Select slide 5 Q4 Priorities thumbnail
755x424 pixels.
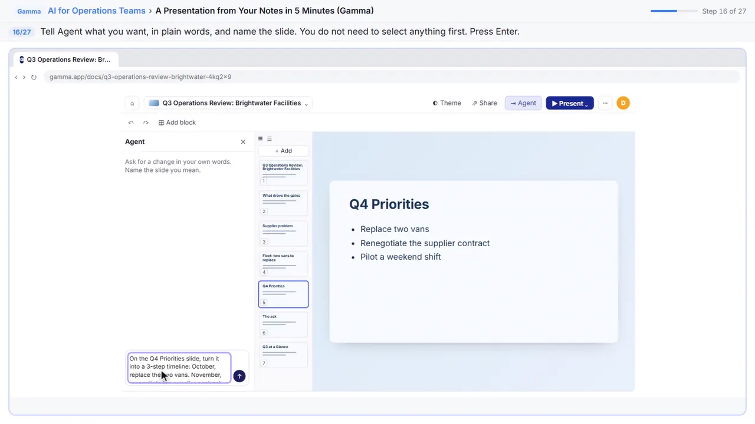(283, 294)
